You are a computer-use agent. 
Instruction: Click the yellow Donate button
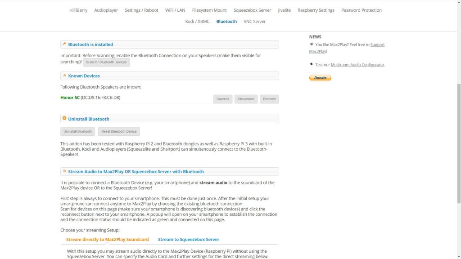(320, 78)
